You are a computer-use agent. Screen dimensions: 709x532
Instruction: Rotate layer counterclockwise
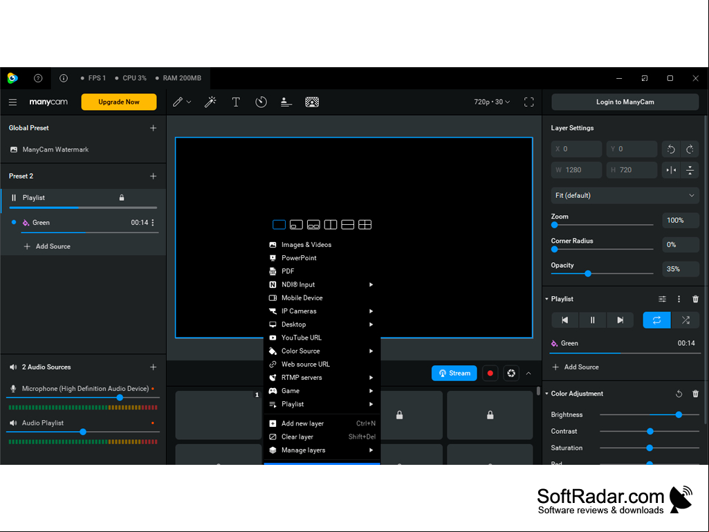(671, 149)
